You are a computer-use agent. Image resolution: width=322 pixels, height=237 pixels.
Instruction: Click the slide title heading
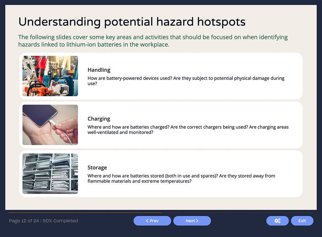[x=132, y=21]
